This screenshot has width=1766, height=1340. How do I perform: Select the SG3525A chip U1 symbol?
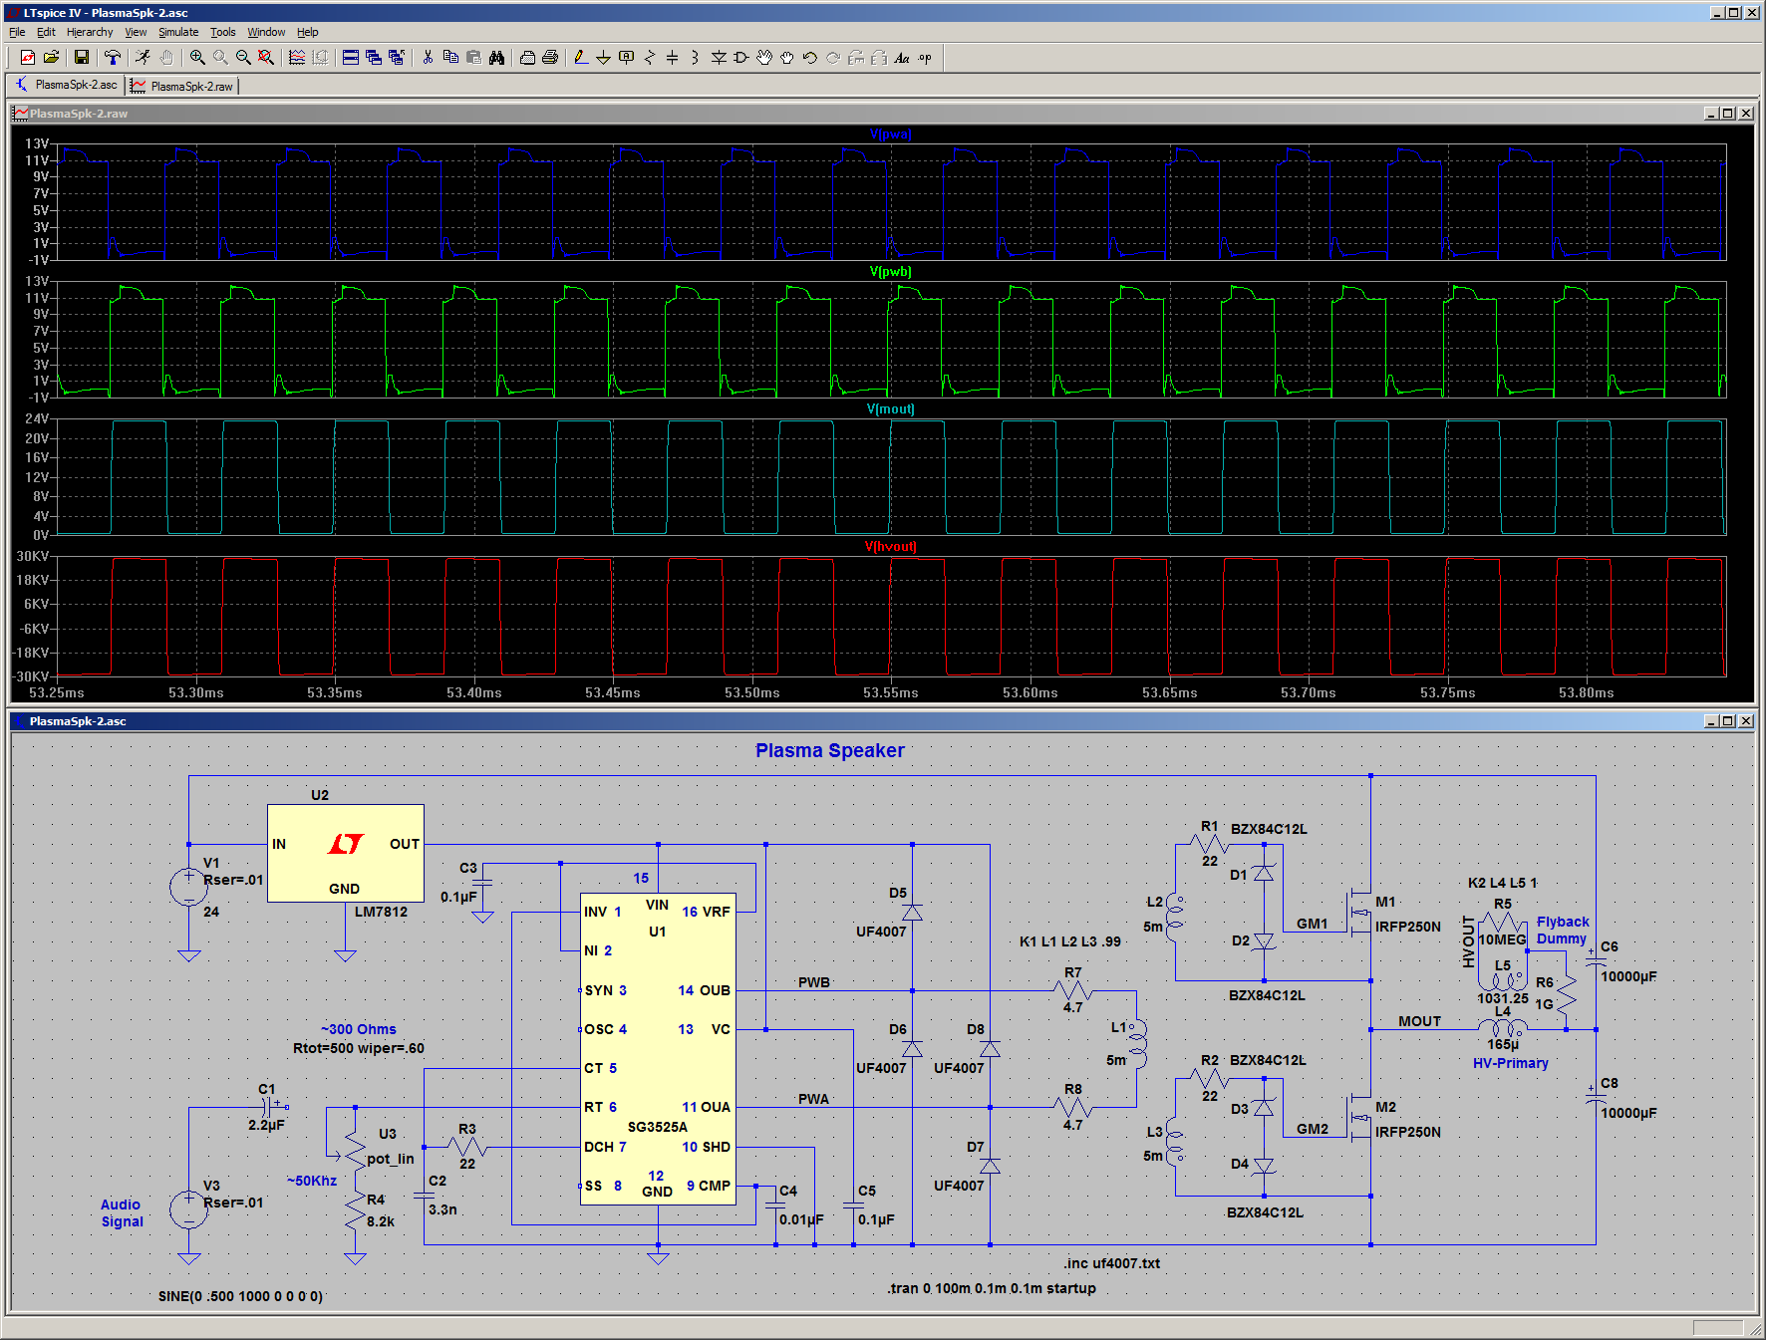point(658,1049)
